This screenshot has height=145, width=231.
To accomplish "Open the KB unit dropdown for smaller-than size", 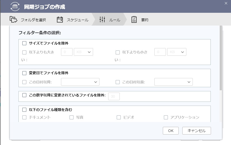I will tap(177, 52).
